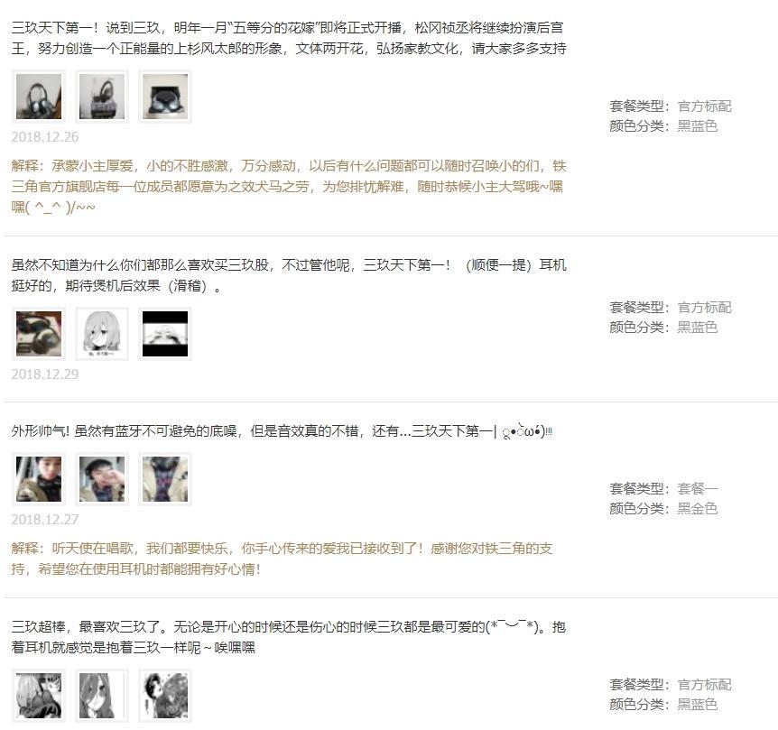Screen dimensions: 778x730
Task: Click the 2018.12.27 review date
Action: pyautogui.click(x=45, y=519)
